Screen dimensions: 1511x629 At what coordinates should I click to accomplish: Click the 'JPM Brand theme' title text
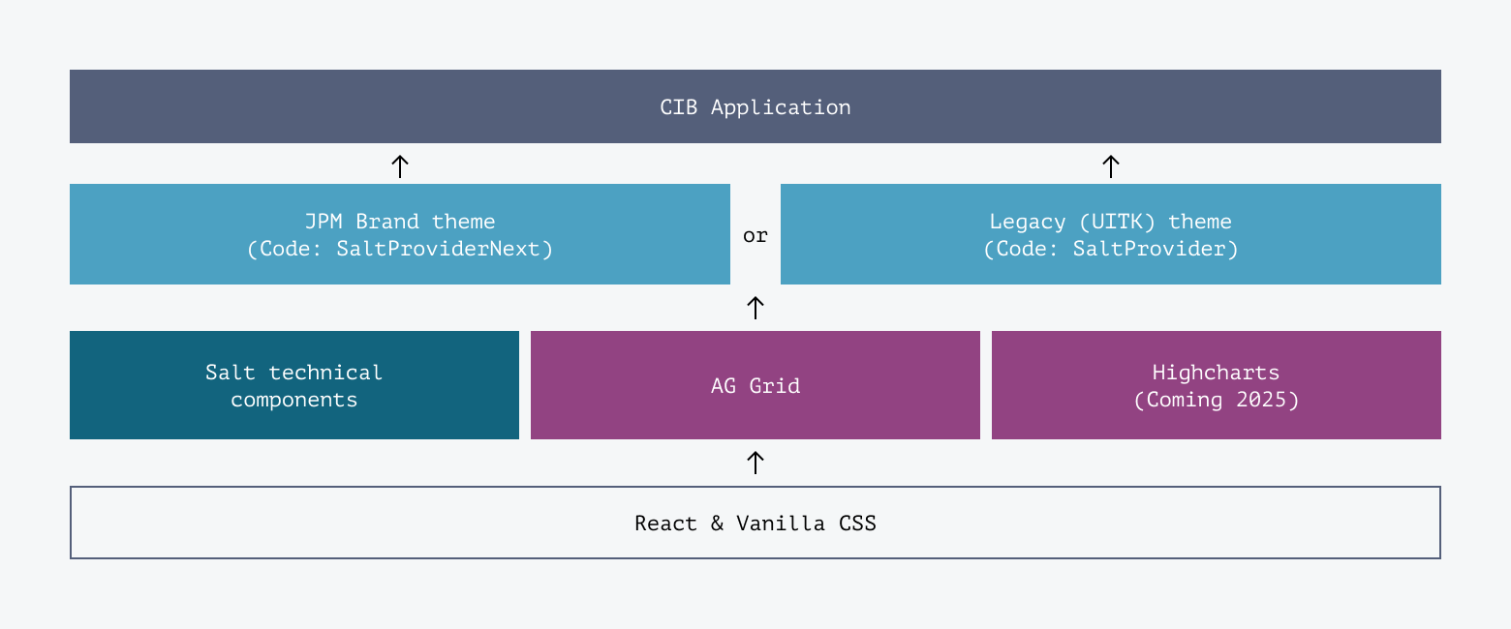coord(400,222)
